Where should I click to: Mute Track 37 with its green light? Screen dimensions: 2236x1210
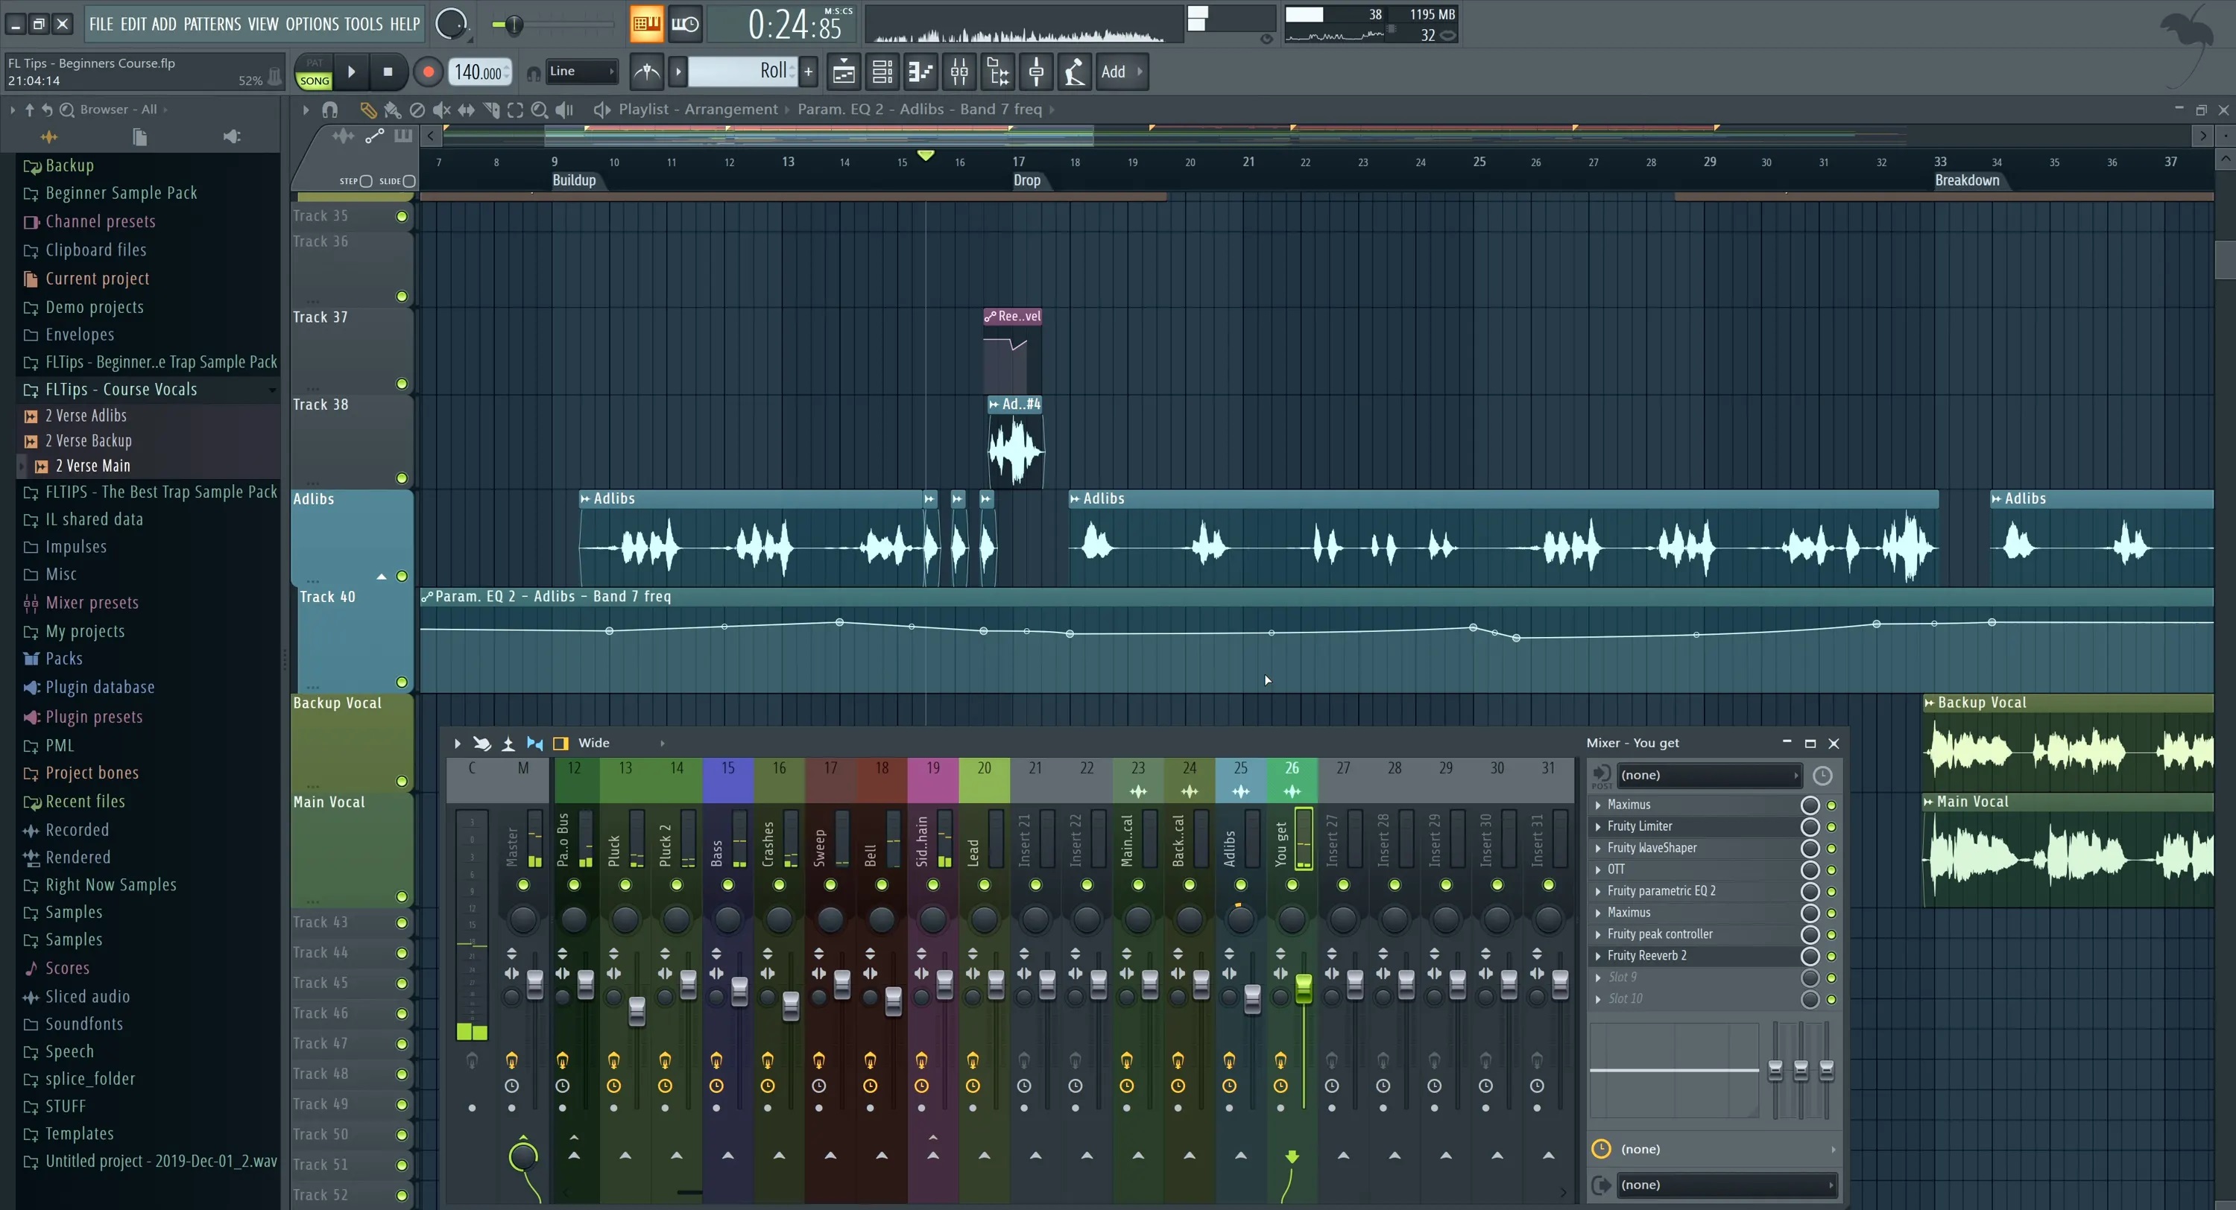[x=402, y=384]
